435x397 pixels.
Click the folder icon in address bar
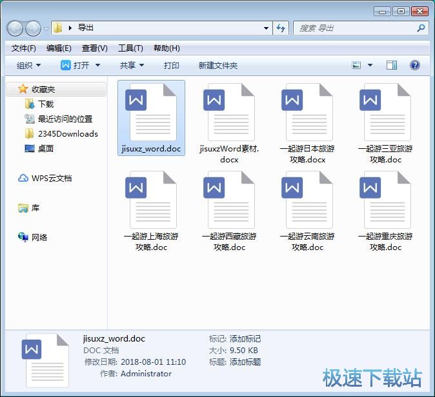tap(57, 28)
